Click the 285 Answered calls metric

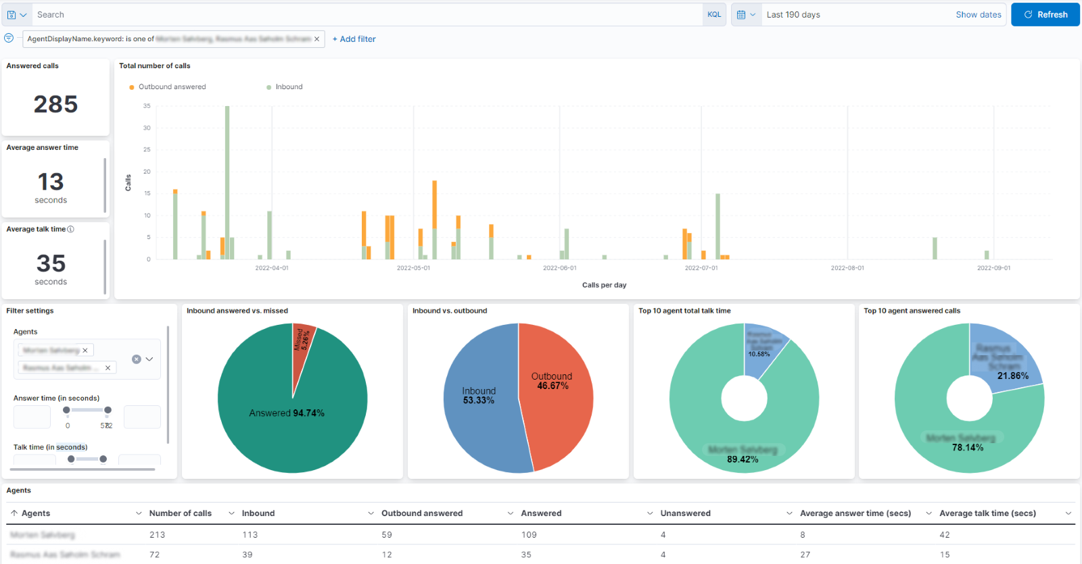(x=55, y=104)
